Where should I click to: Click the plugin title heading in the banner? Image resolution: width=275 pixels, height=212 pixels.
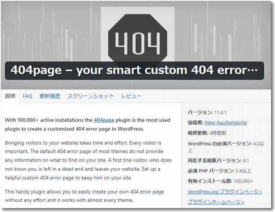tap(134, 71)
